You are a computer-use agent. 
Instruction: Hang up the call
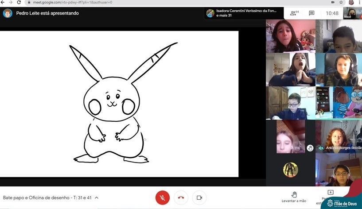tap(181, 197)
